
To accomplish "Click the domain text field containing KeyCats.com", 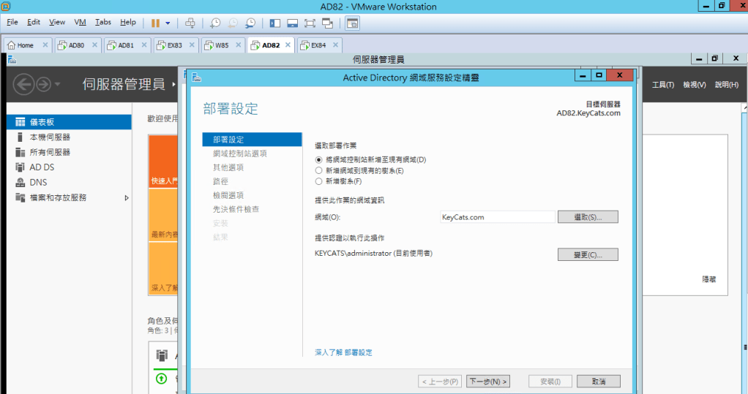I will point(497,217).
